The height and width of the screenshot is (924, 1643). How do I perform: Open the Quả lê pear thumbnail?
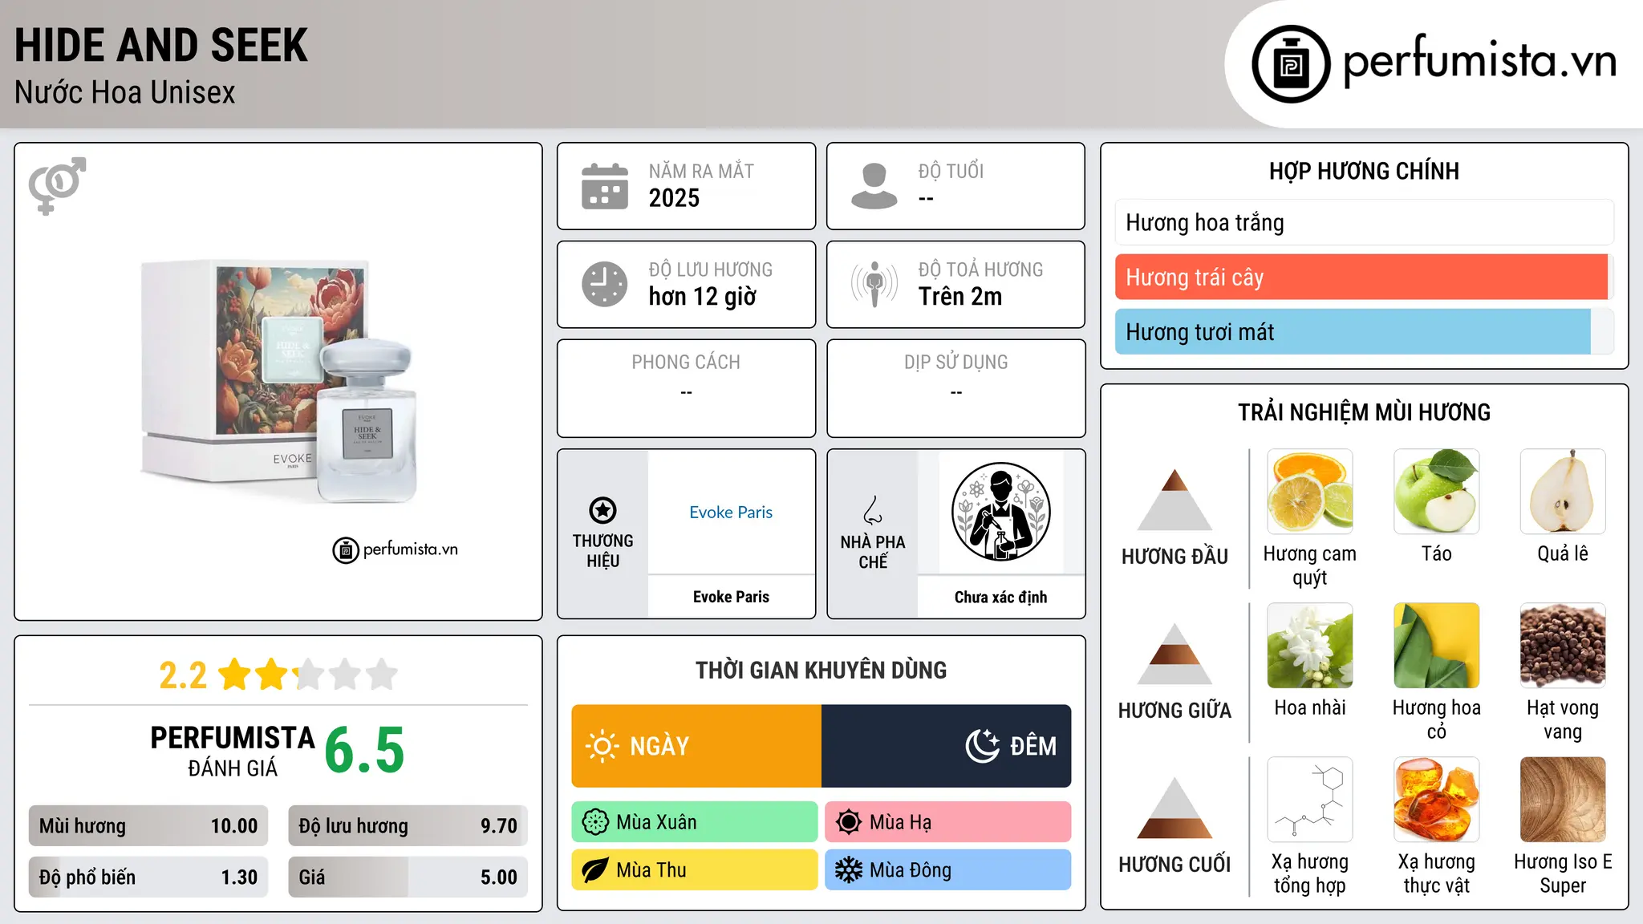(x=1563, y=492)
